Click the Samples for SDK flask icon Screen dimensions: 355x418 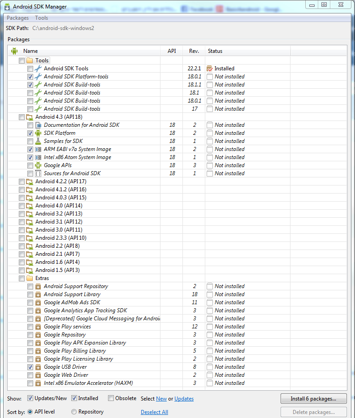click(x=38, y=141)
